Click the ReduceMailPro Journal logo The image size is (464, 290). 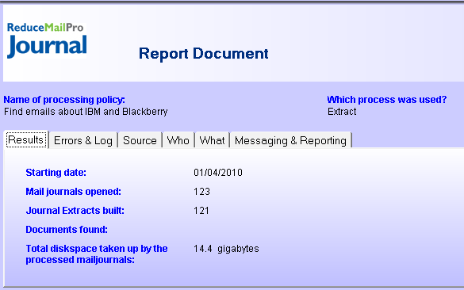[47, 40]
